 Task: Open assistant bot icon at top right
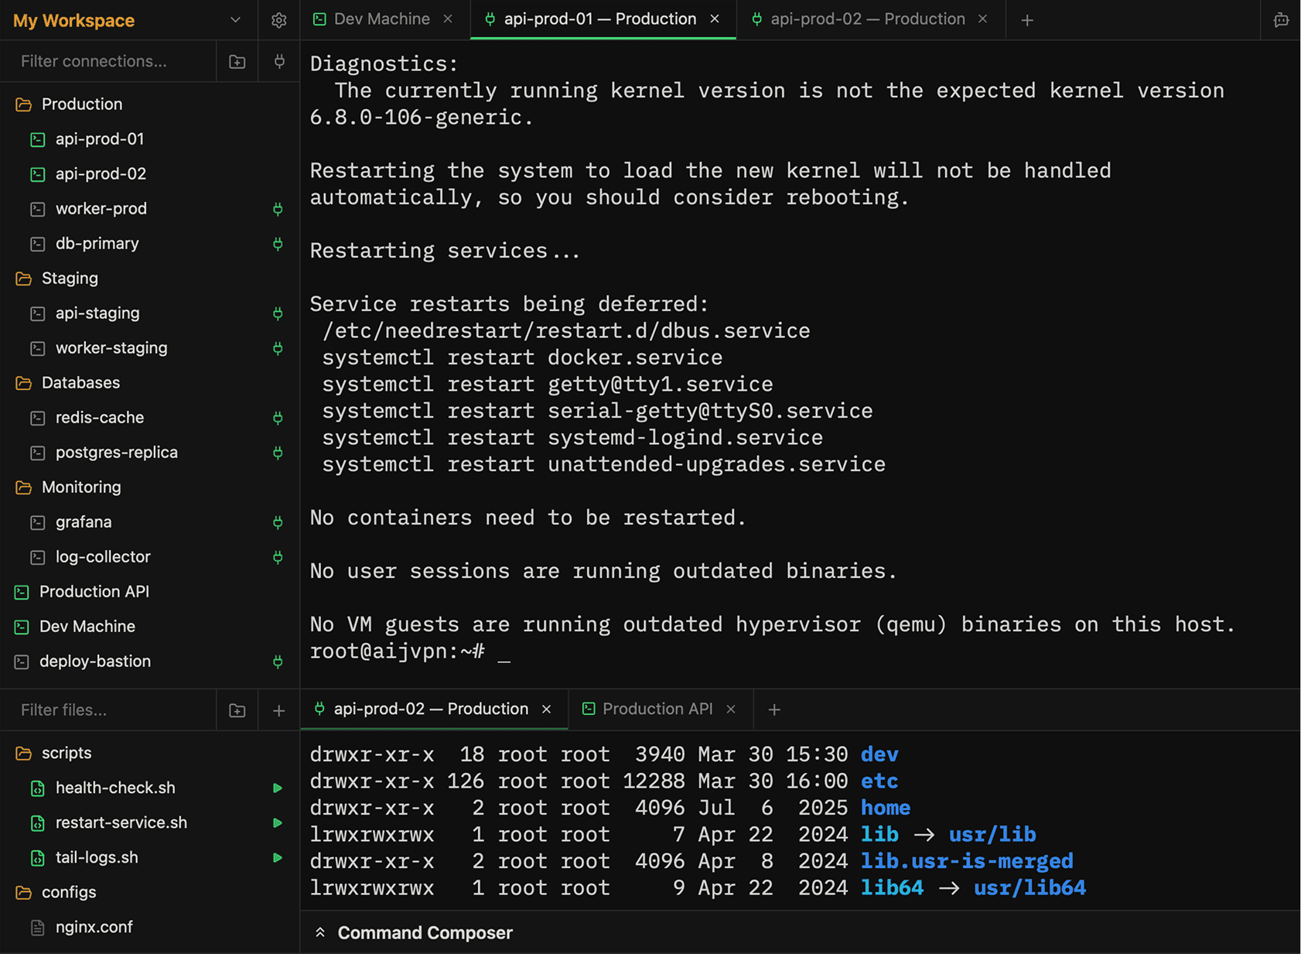tap(1281, 20)
